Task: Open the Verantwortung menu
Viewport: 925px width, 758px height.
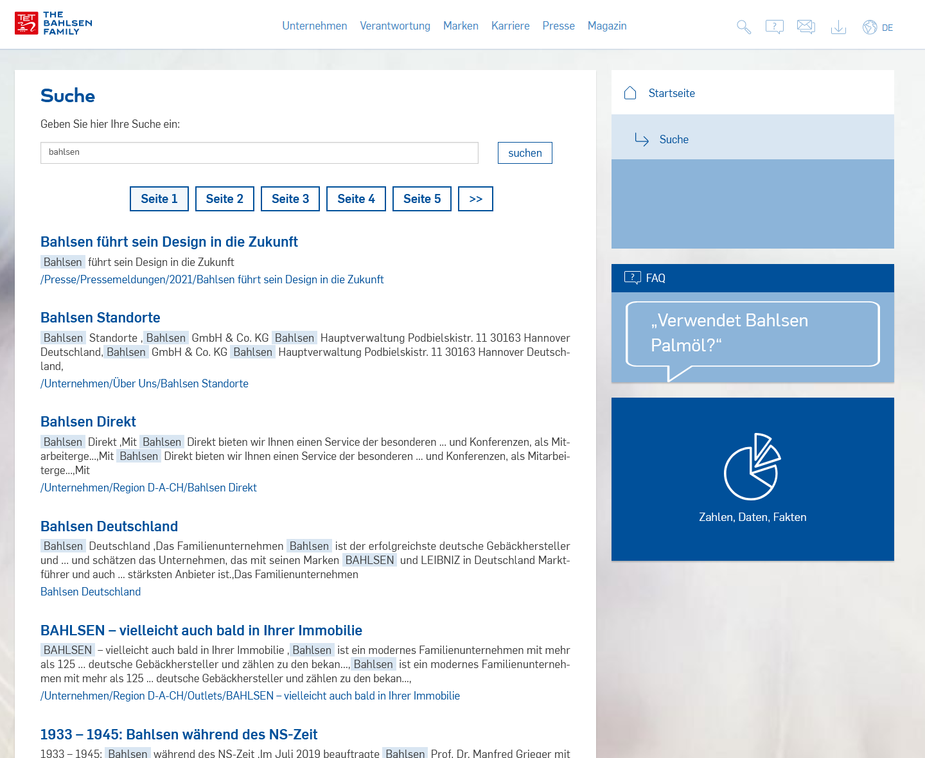Action: (395, 26)
